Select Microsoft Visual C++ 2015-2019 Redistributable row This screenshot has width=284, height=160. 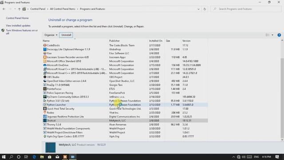click(x=125, y=73)
